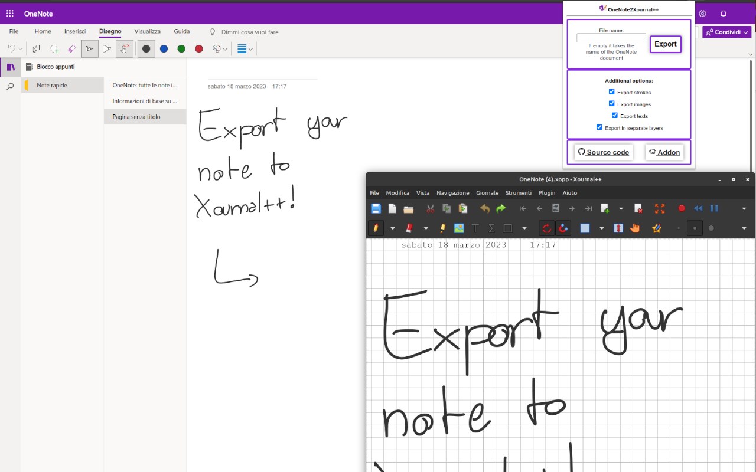
Task: Click the Export button
Action: pyautogui.click(x=666, y=44)
